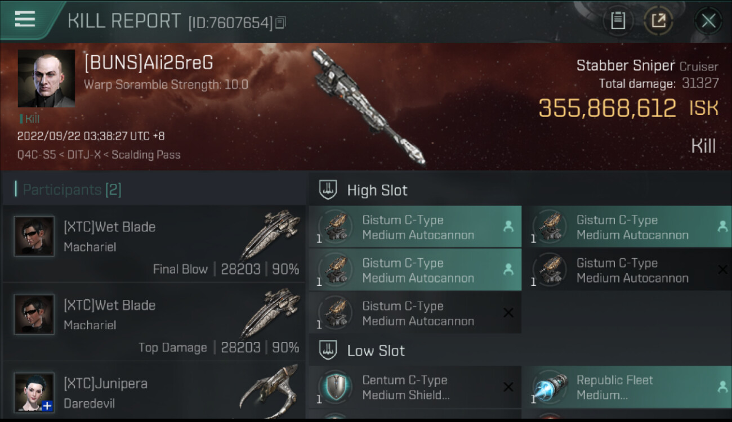Select the Junipera Daredevil participant row
The width and height of the screenshot is (732, 422).
click(154, 390)
